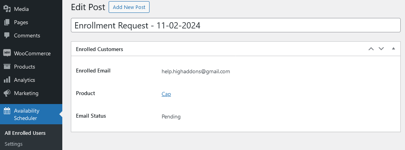
Task: Open the WooCommerce menu label
Action: [32, 53]
